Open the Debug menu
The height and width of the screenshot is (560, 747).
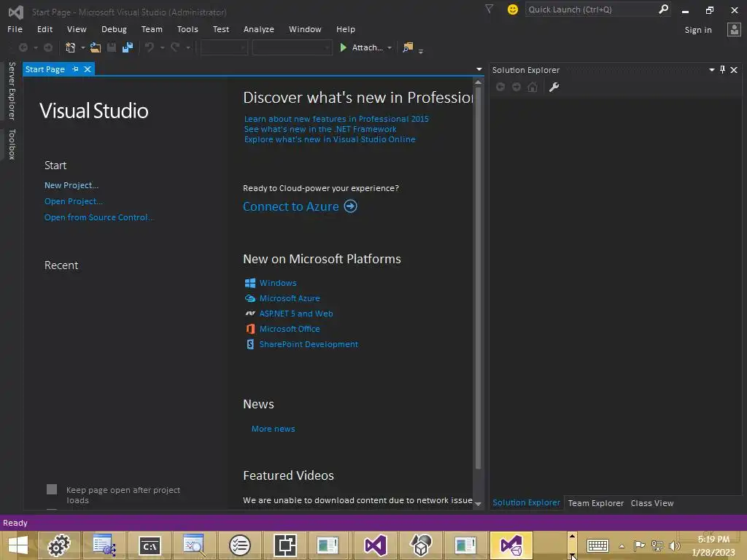pos(114,29)
